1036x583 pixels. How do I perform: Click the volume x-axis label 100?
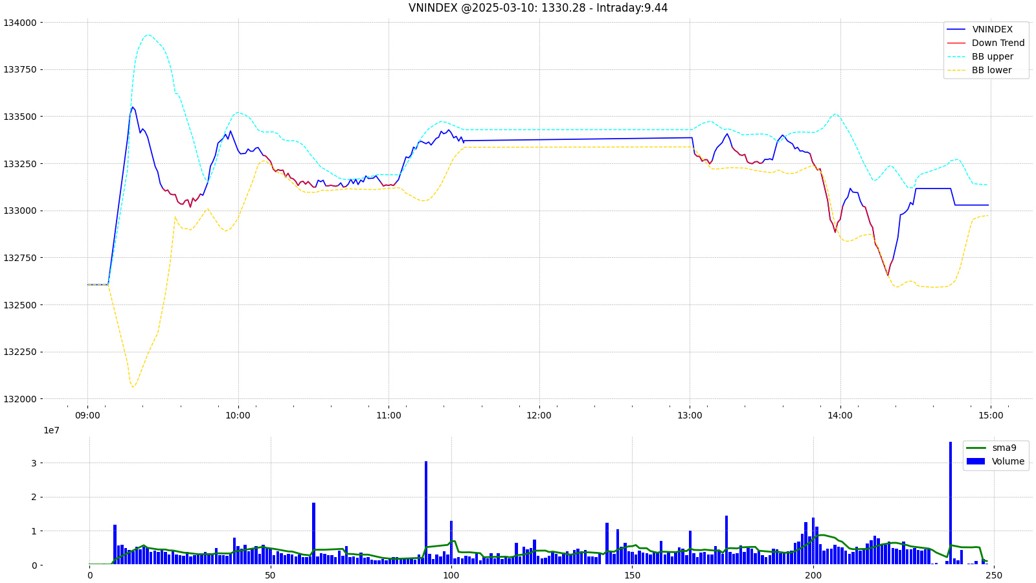tap(451, 576)
